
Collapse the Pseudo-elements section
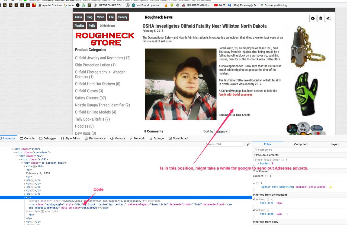coord(255,155)
